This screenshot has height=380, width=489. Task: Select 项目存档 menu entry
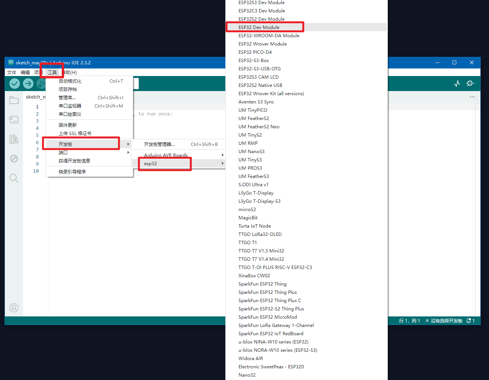click(x=89, y=89)
